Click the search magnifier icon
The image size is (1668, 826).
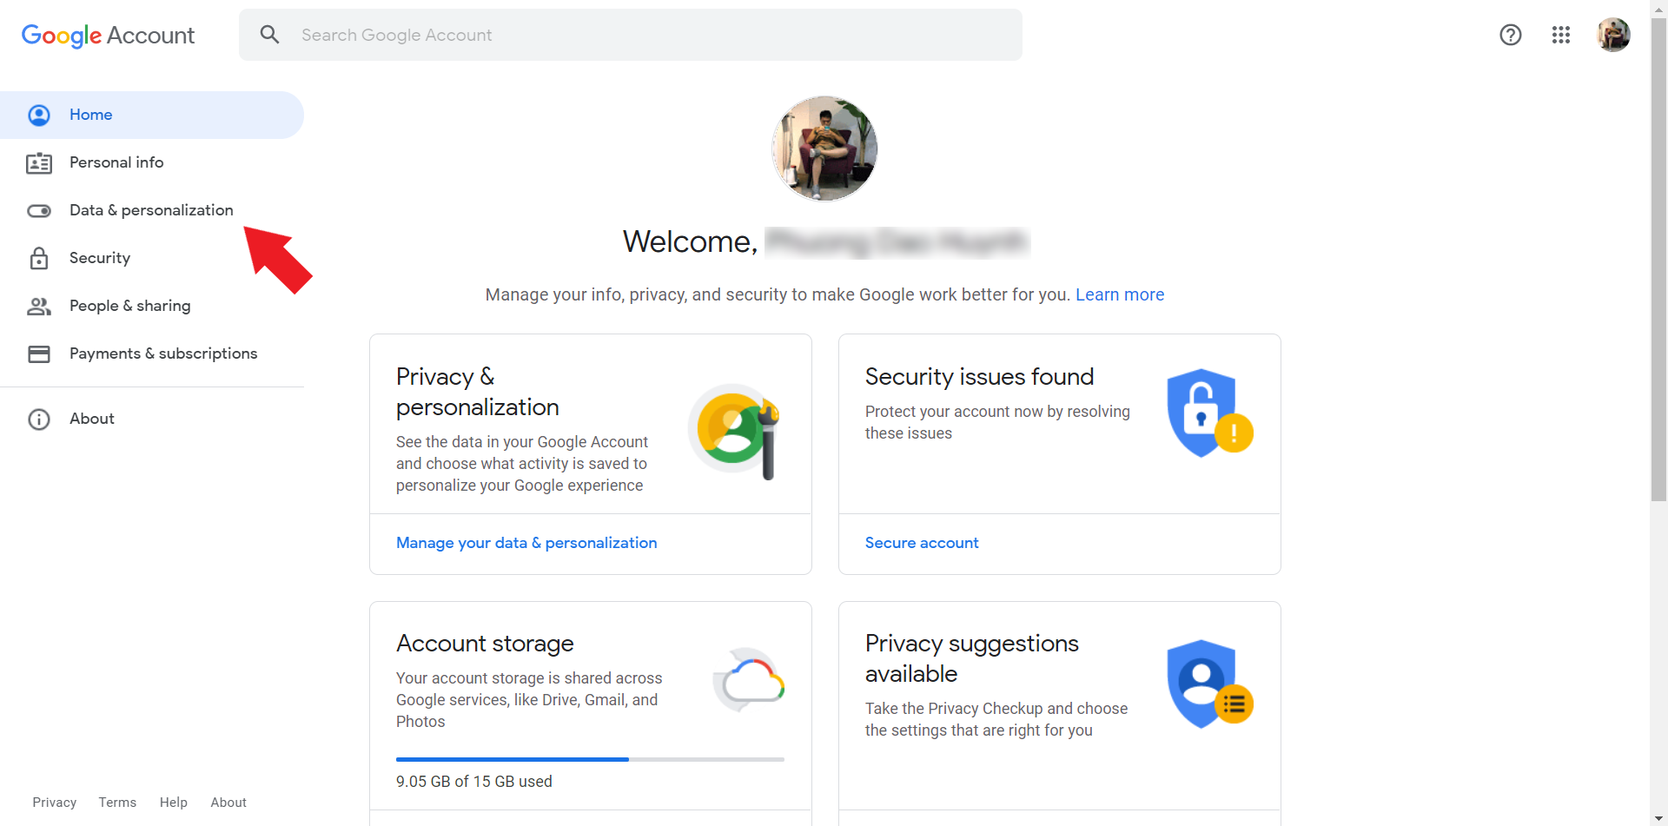tap(269, 34)
